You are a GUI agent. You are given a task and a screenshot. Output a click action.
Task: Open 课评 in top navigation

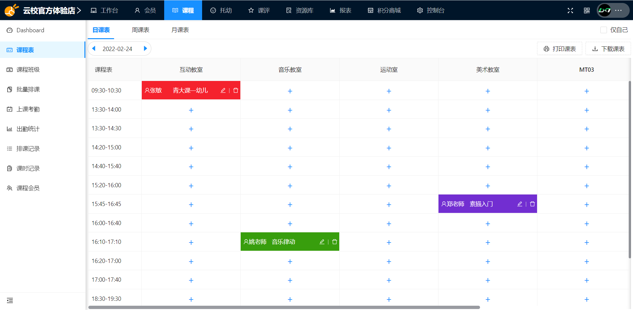[259, 10]
